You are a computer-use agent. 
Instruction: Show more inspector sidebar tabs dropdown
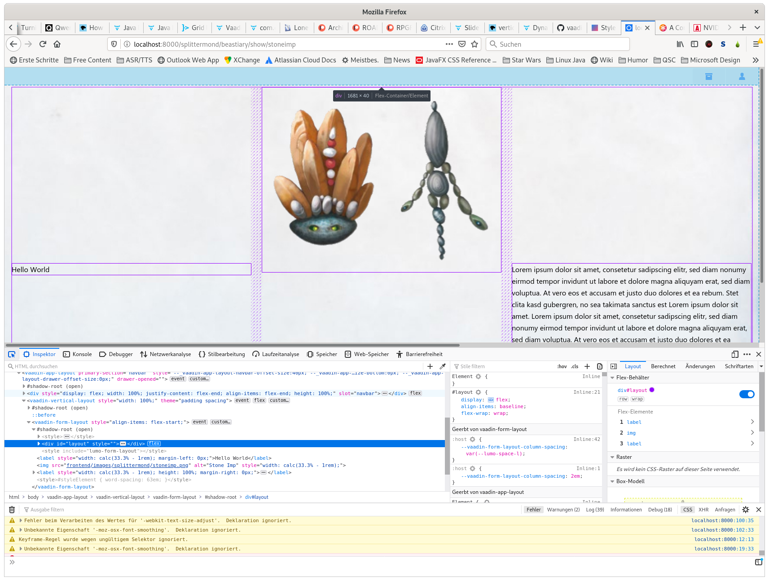click(x=761, y=366)
